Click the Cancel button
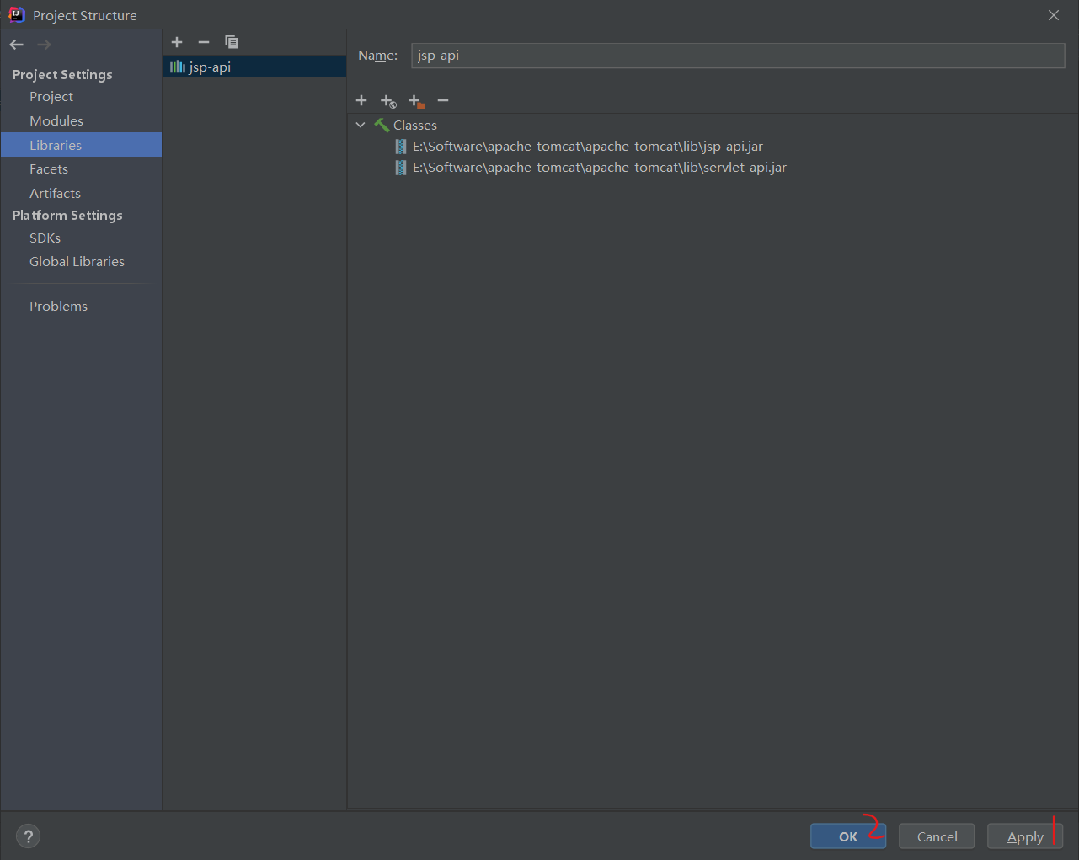This screenshot has height=860, width=1079. point(937,836)
